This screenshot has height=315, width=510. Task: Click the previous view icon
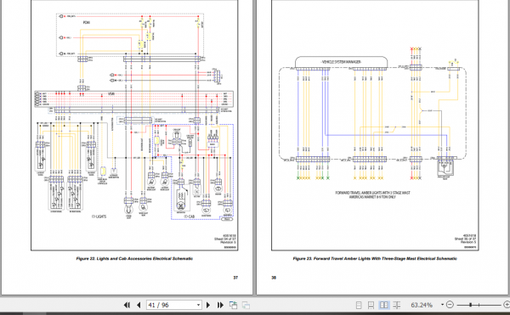pyautogui.click(x=233, y=305)
